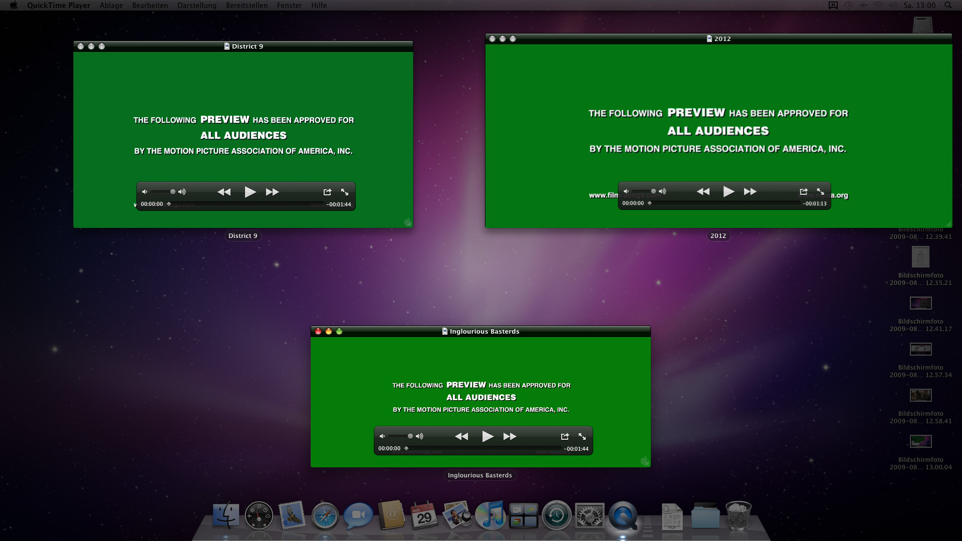Open Finder from the Dock
The width and height of the screenshot is (962, 541).
(x=225, y=515)
